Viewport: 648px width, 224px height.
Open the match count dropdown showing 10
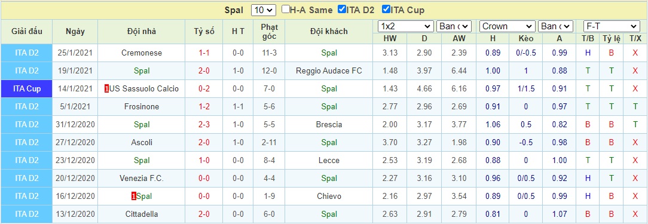pos(263,10)
